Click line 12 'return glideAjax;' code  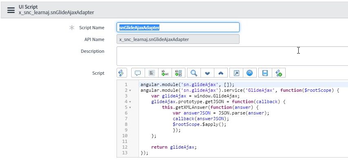click(x=174, y=147)
